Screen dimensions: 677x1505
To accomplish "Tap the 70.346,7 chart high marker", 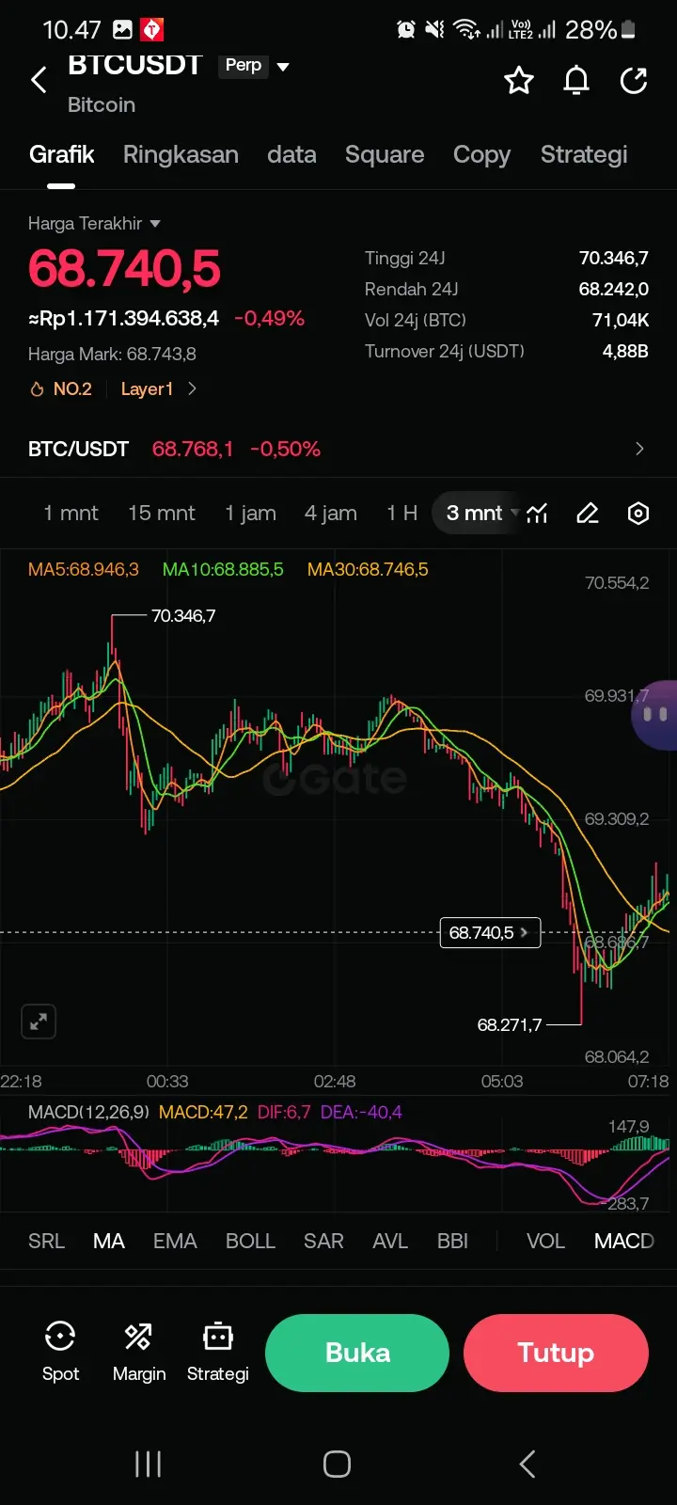I will (183, 616).
